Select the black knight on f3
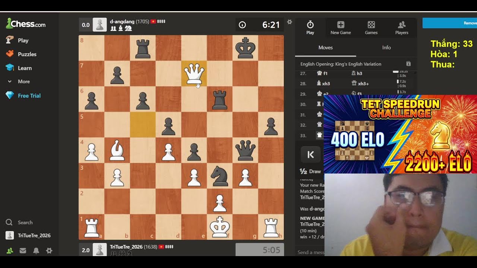477x268 pixels. pos(220,176)
